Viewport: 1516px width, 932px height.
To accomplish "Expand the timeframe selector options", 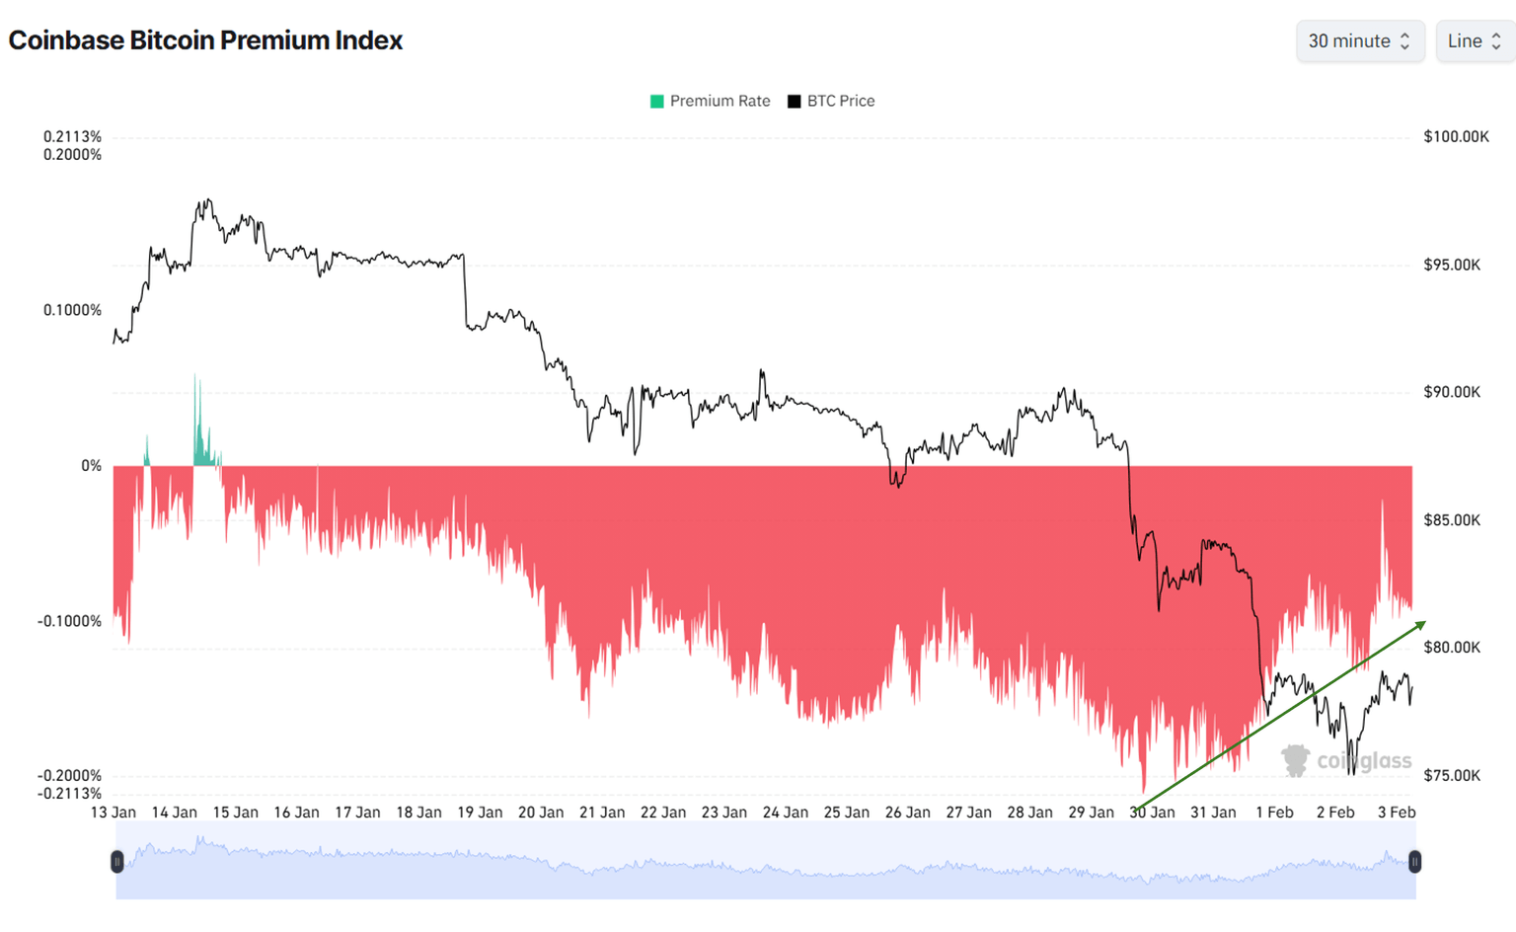I will pos(1360,41).
